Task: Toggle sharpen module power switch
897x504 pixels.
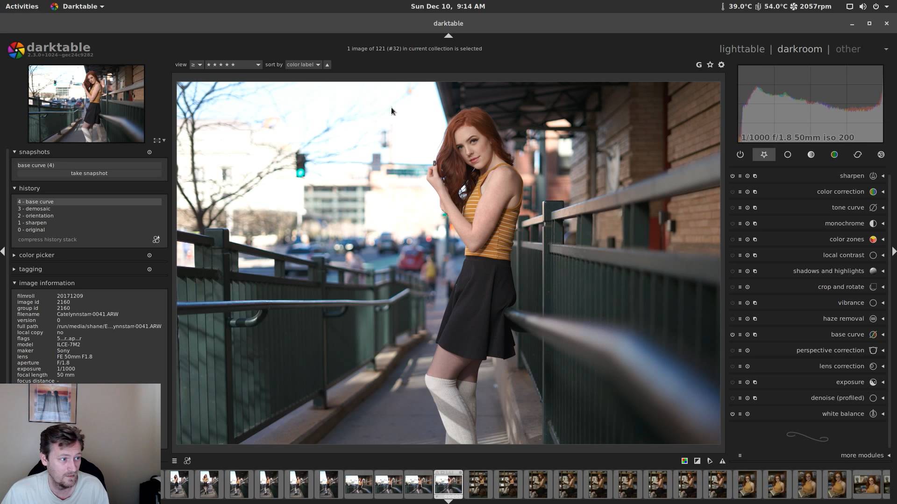Action: coord(732,176)
